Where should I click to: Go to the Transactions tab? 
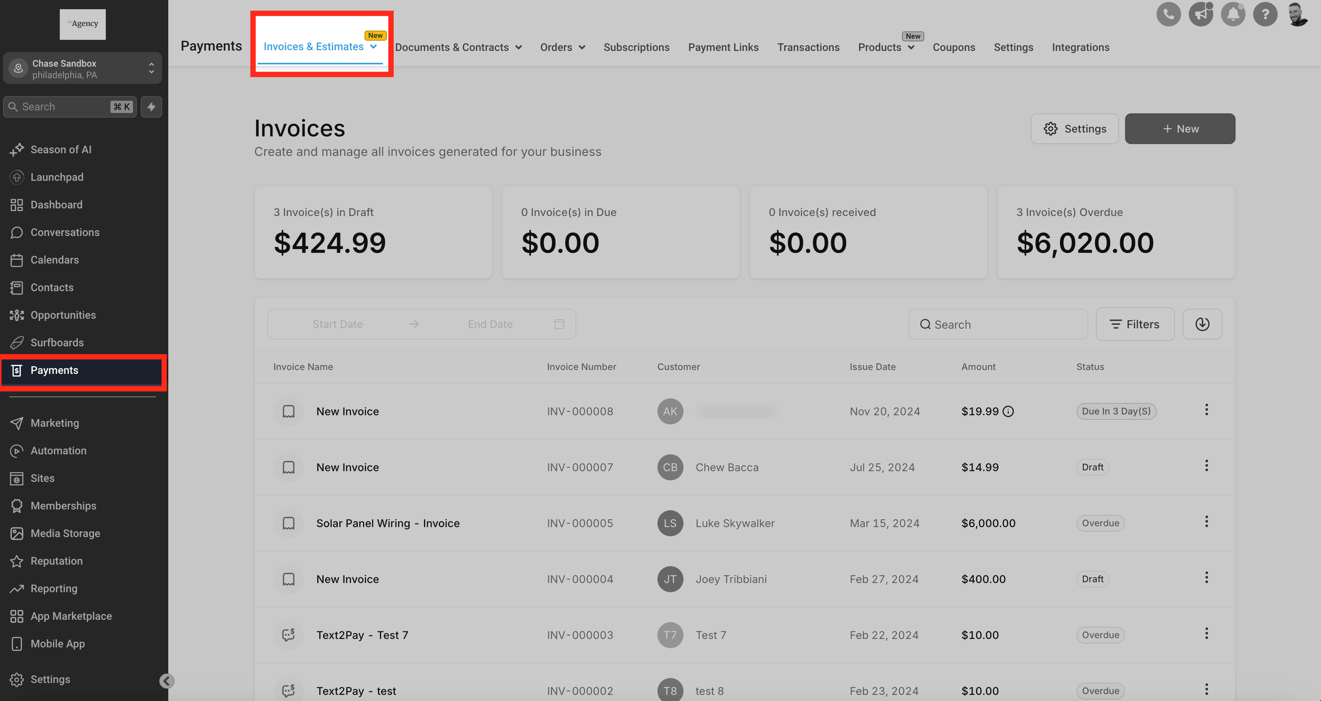(808, 47)
